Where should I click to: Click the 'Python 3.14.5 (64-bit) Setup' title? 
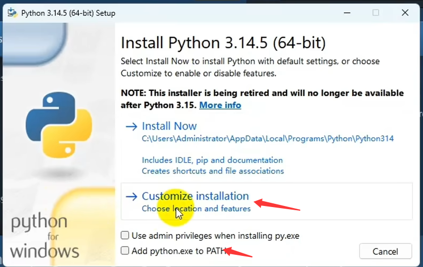pos(68,13)
